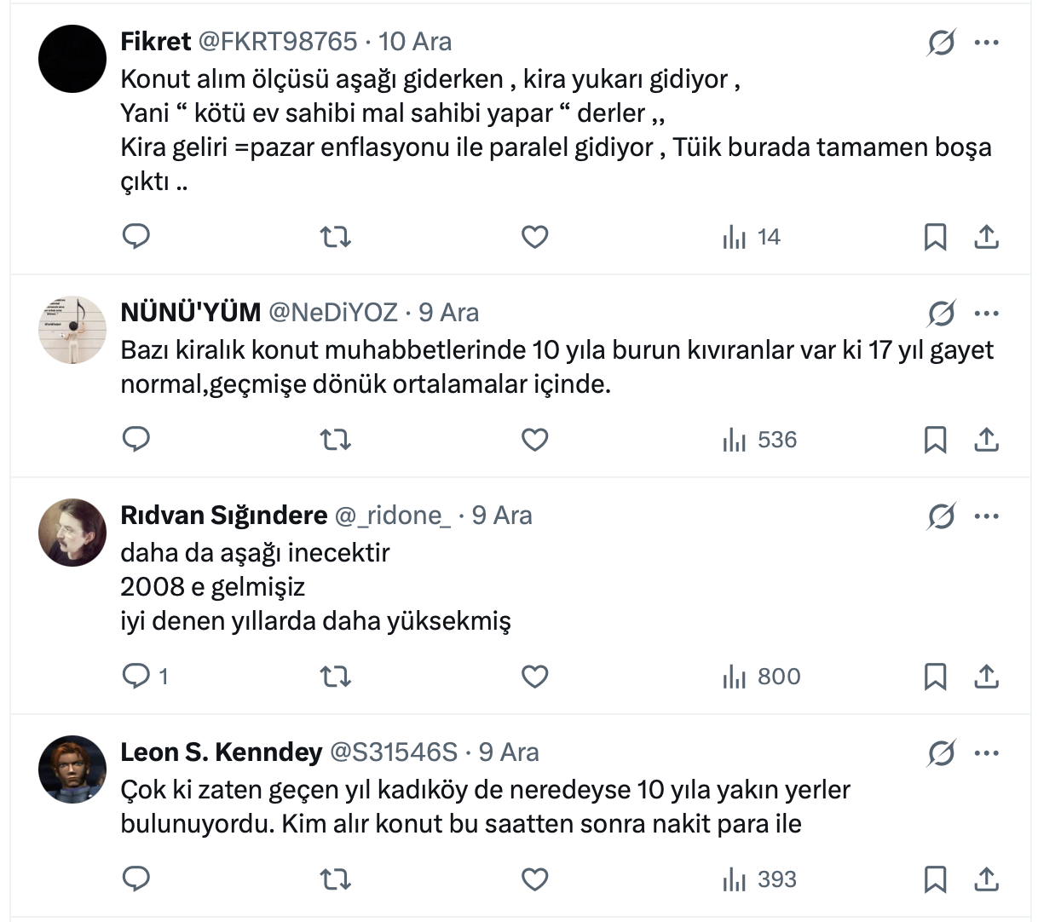The image size is (1038, 922).
Task: Like Rıdvan Sığındere's tweet
Action: 534,677
